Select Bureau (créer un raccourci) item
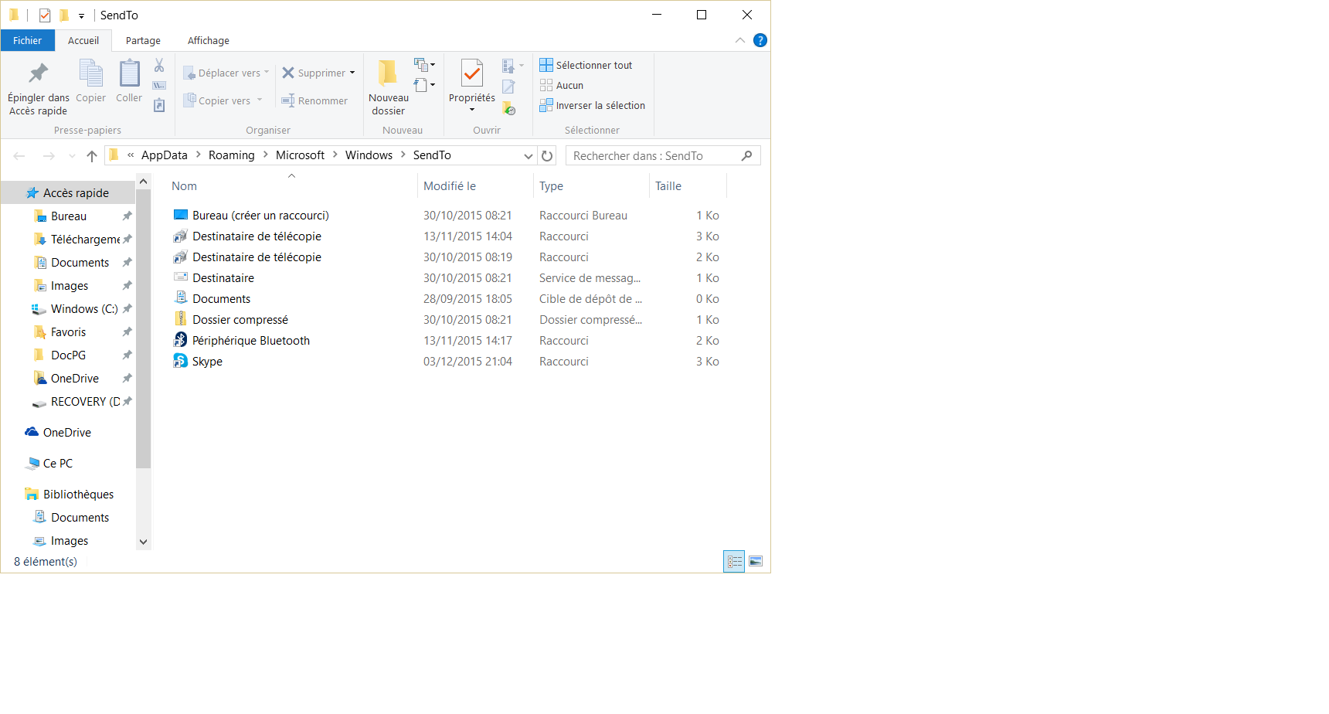Image resolution: width=1329 pixels, height=714 pixels. point(251,216)
